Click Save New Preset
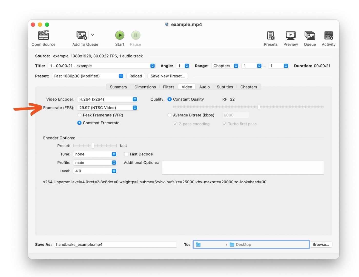The image size is (359, 277). coord(167,76)
